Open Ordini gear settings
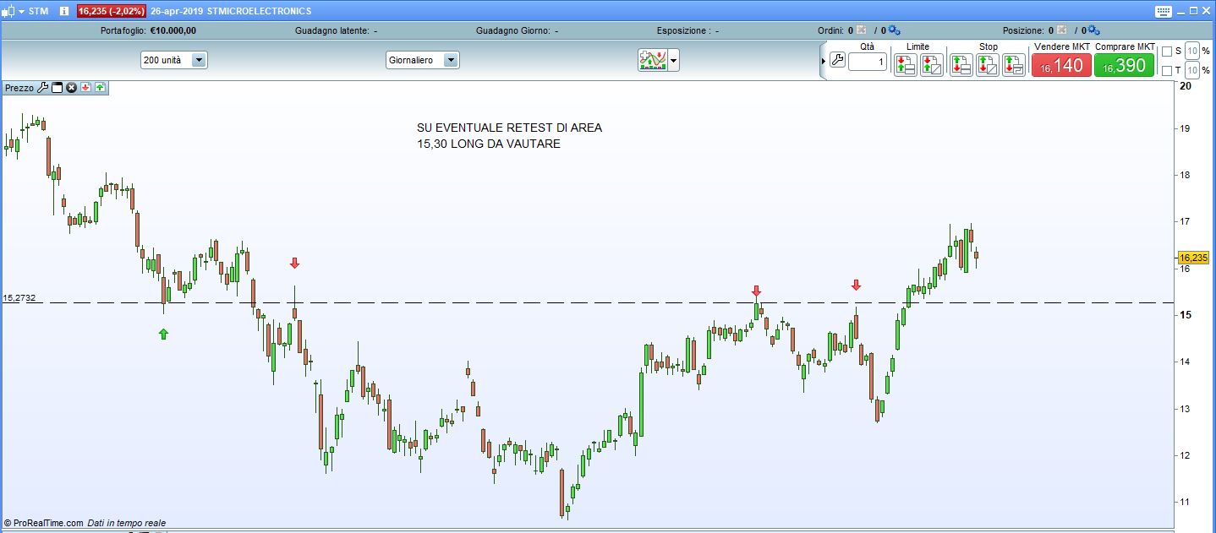 [895, 30]
